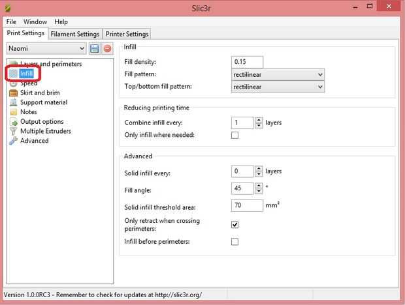Screen dimensions: 405x305
Task: Close the Slic3r window
Action: point(389,7)
